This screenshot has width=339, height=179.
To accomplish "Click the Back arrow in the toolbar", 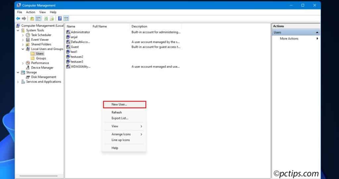I will tap(18, 18).
